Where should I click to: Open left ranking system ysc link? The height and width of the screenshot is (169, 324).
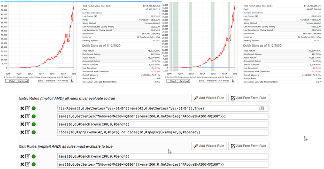click(x=156, y=41)
